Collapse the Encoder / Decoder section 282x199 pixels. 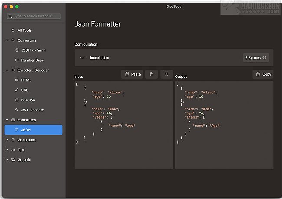point(7,70)
